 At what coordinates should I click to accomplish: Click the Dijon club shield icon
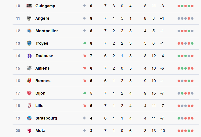tap(29, 93)
